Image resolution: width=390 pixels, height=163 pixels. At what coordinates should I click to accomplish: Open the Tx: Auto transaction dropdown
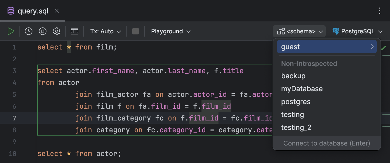(106, 31)
